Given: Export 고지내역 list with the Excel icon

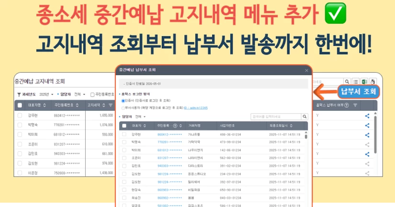Looking at the screenshot, I should pos(364,81).
